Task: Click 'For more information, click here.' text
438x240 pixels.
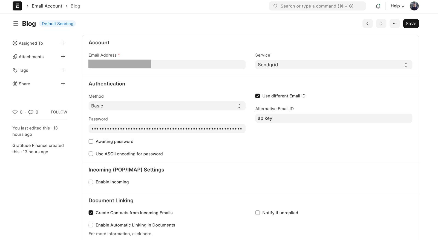Action: click(120, 234)
